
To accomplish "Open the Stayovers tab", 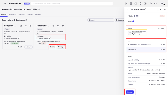I will 22,14.
